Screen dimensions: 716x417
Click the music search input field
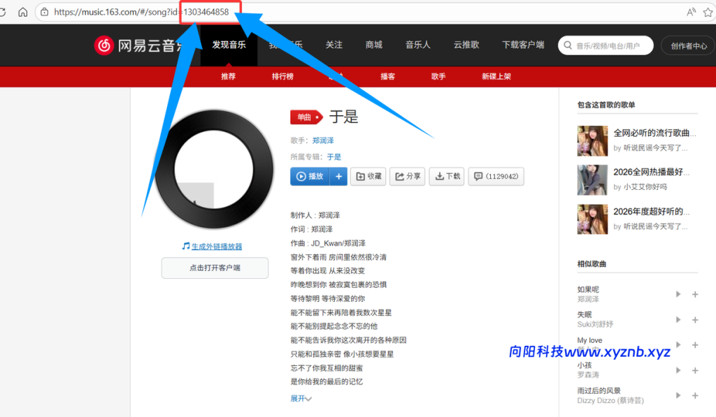click(x=608, y=45)
